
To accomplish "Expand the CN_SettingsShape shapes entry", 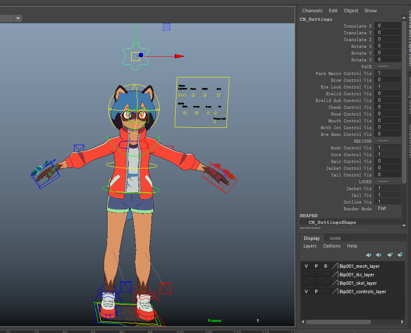I will pyautogui.click(x=332, y=222).
